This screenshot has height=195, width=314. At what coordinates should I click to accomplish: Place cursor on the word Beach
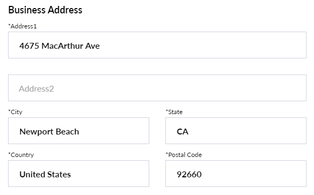tap(67, 132)
